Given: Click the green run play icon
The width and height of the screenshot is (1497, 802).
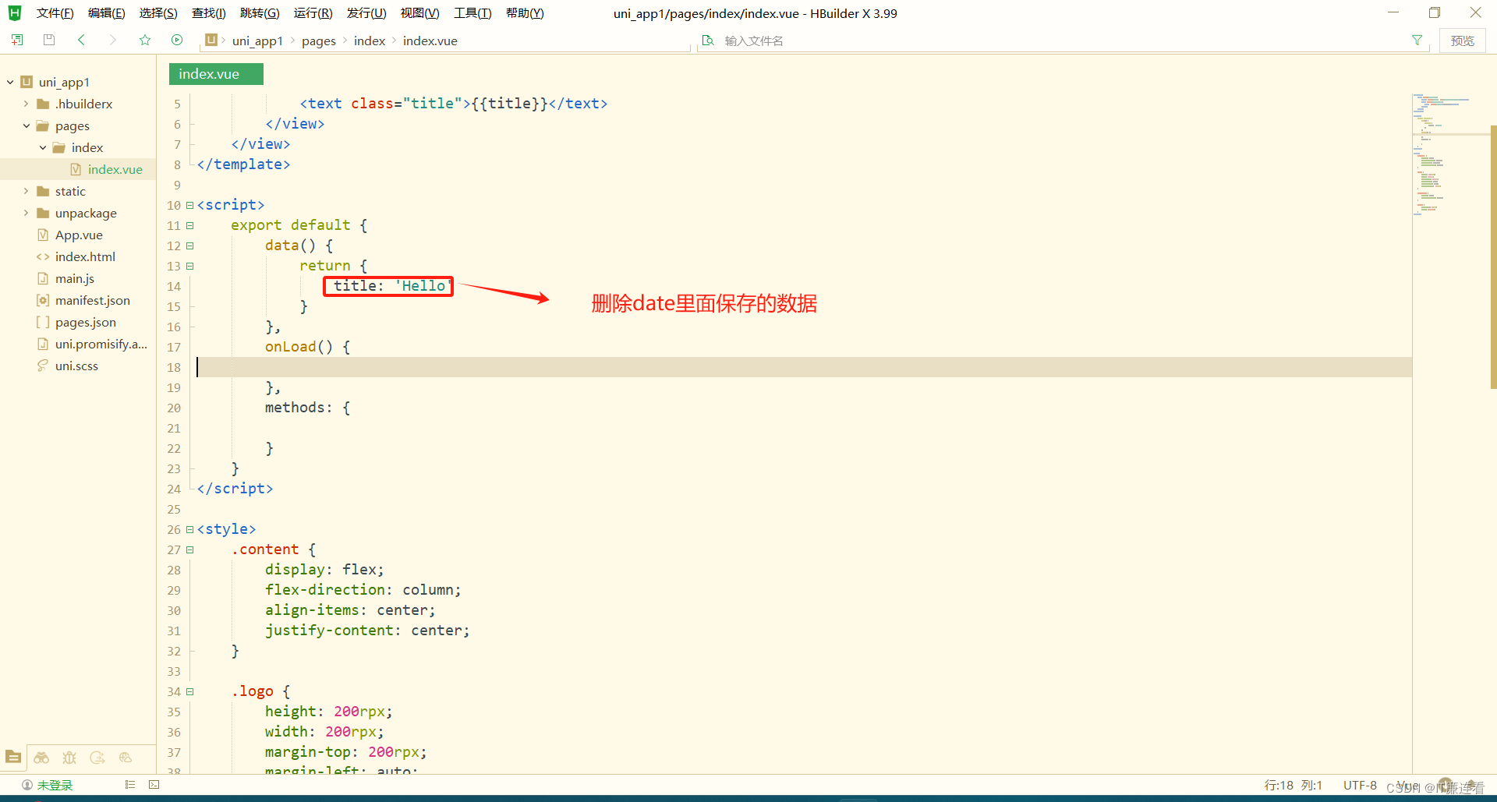Looking at the screenshot, I should (x=177, y=40).
